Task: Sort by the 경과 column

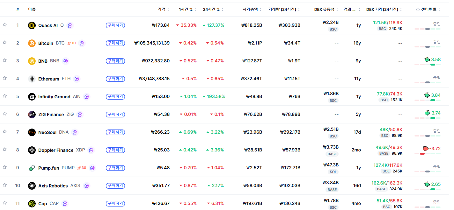Action: click(352, 10)
